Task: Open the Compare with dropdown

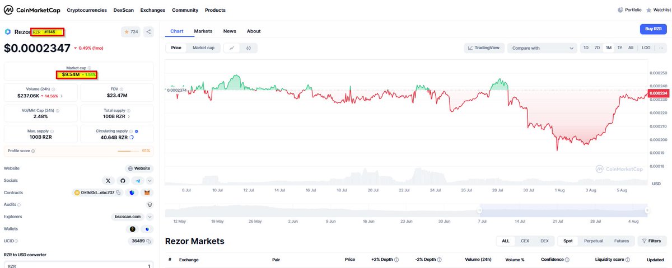Action: coord(542,48)
